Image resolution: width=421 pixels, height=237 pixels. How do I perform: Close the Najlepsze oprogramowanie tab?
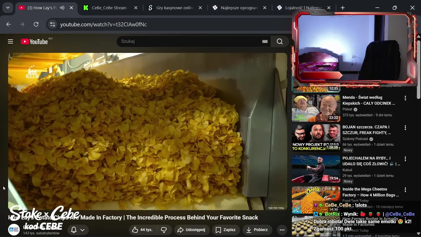click(265, 8)
